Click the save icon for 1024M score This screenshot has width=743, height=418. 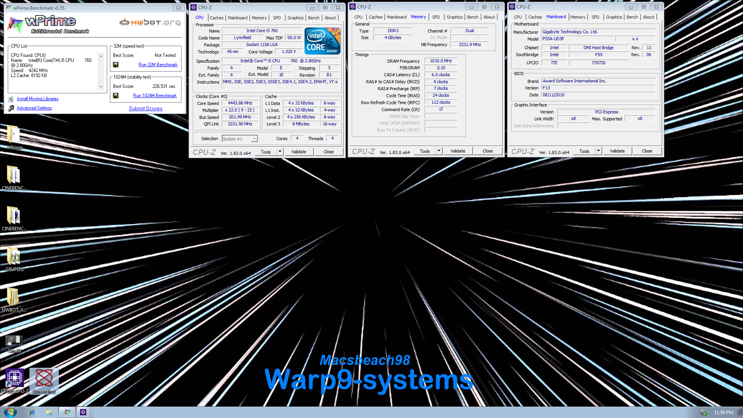(116, 96)
